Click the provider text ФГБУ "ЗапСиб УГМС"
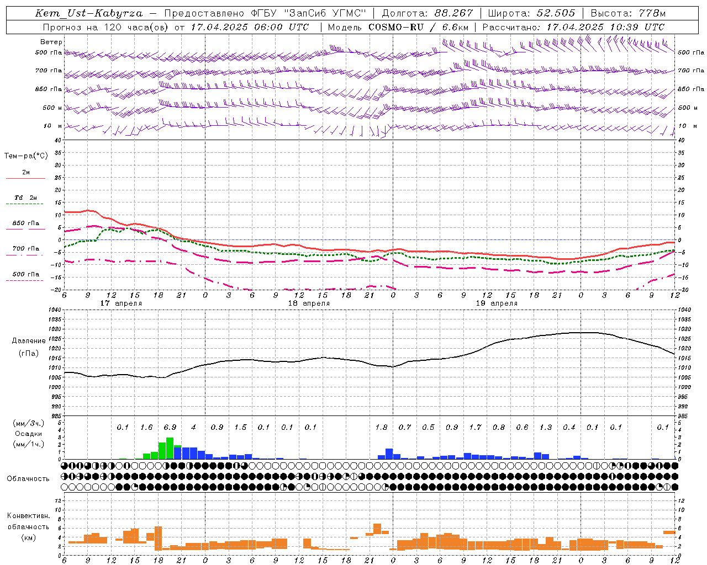 310,13
